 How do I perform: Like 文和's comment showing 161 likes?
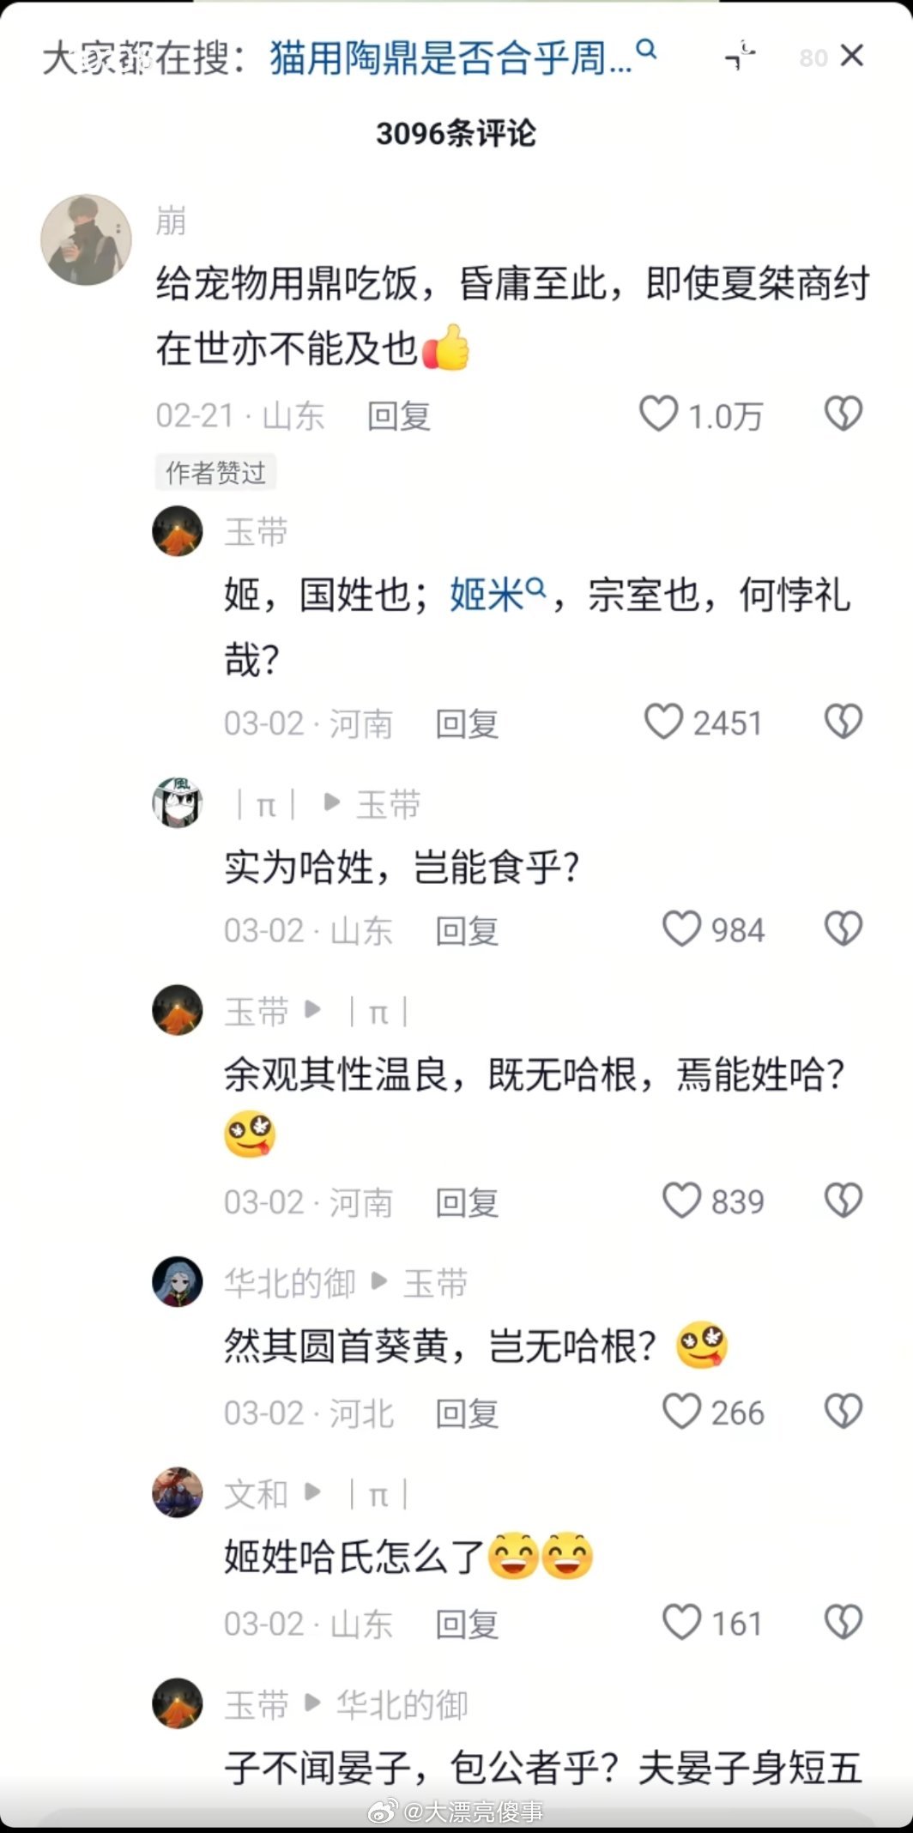click(x=680, y=1619)
